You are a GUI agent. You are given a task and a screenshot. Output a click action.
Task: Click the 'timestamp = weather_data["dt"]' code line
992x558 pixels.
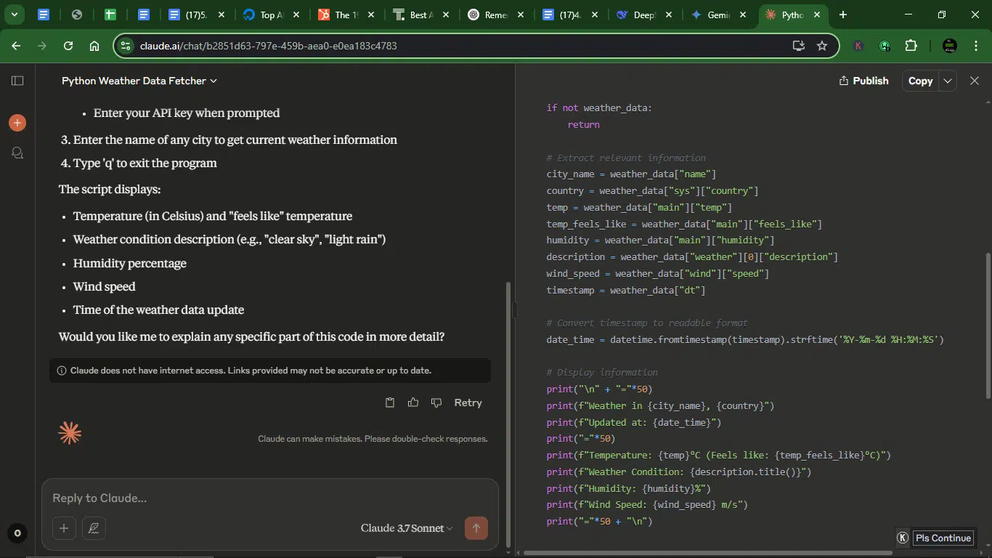(x=626, y=290)
